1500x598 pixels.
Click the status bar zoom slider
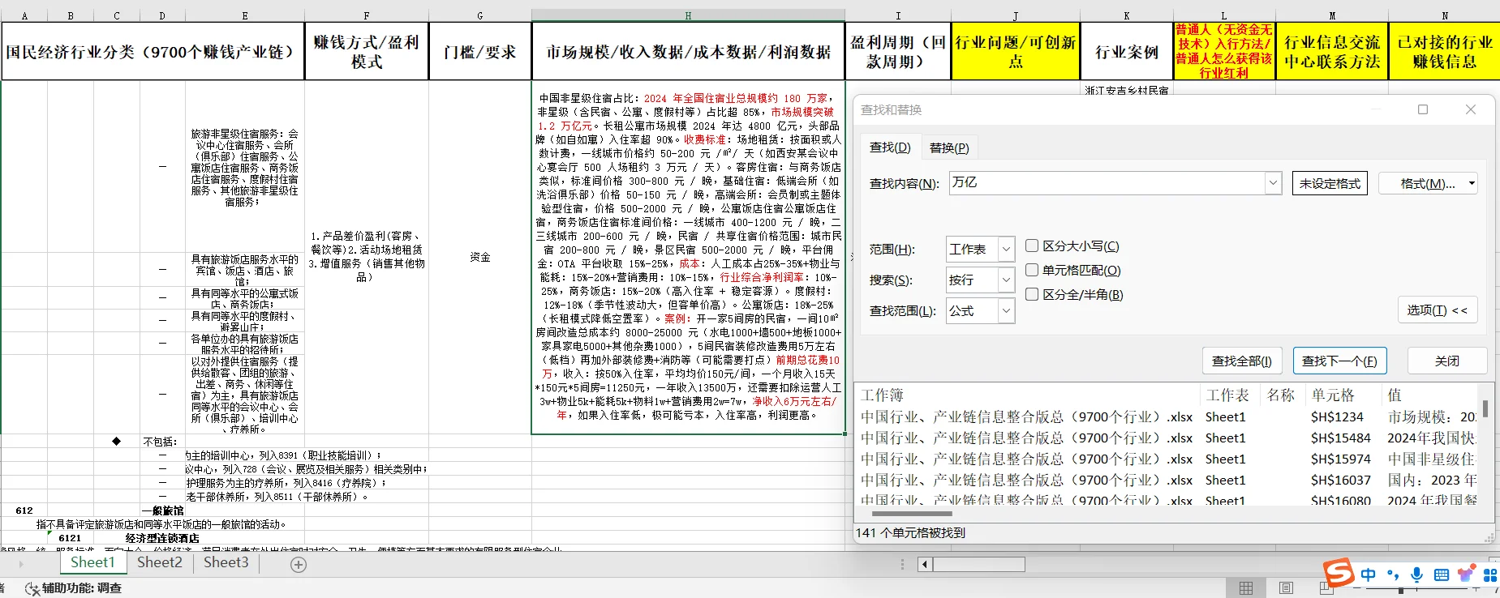click(x=1401, y=590)
